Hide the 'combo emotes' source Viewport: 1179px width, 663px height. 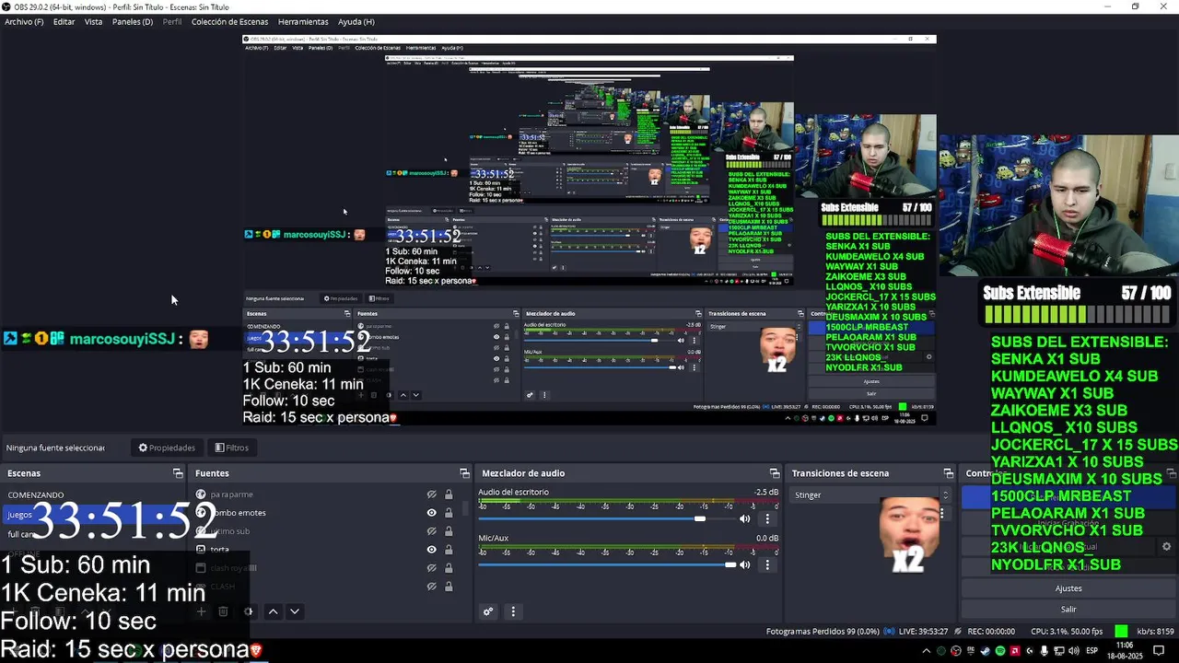tap(431, 513)
